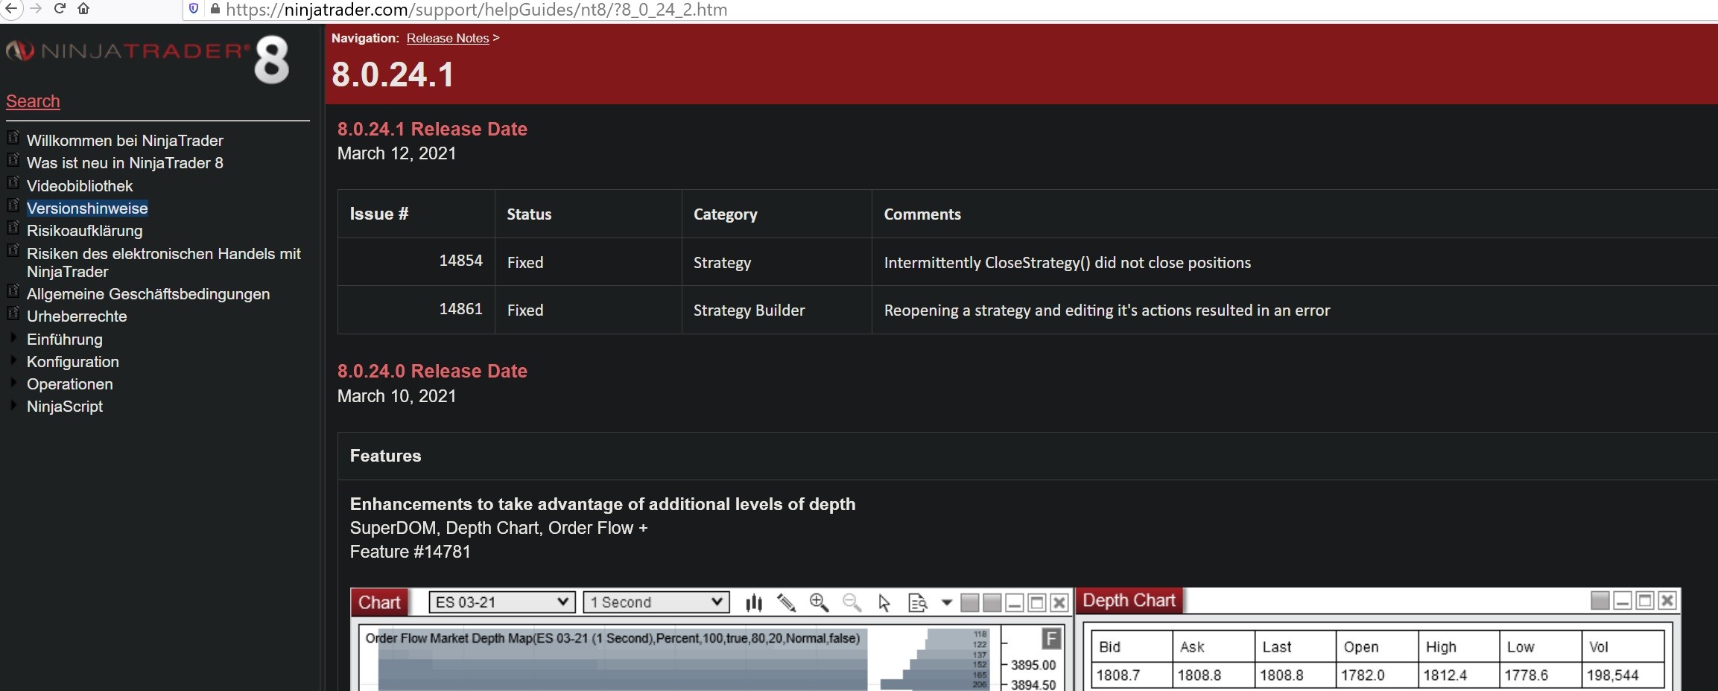Open the Einführung topic
The image size is (1718, 691).
click(x=65, y=340)
